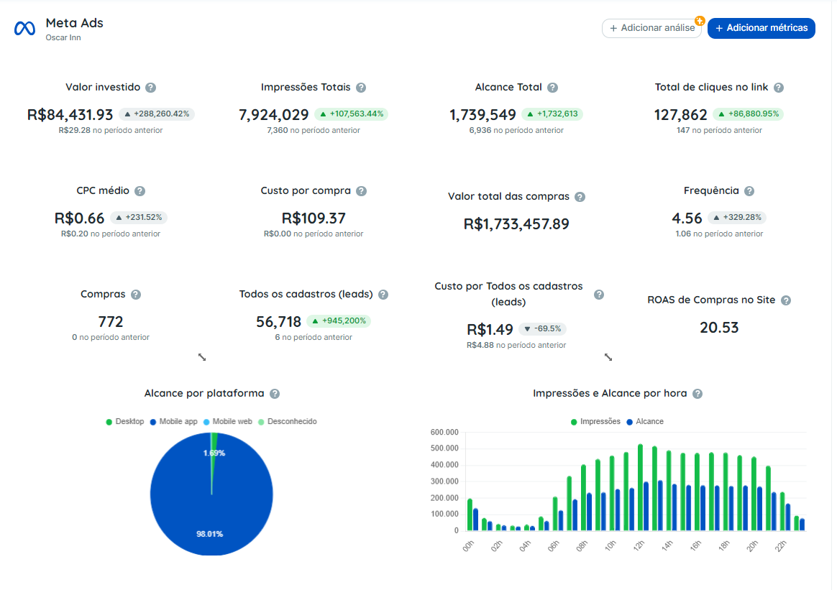This screenshot has width=837, height=590.
Task: Open help for Impressões e Alcance por hora
Action: (697, 394)
